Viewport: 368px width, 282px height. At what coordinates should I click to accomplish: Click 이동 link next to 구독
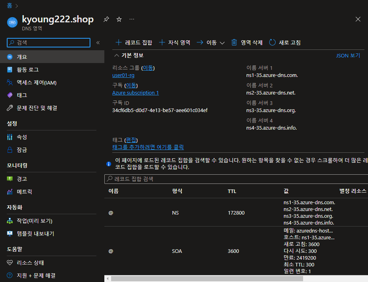tap(131, 85)
